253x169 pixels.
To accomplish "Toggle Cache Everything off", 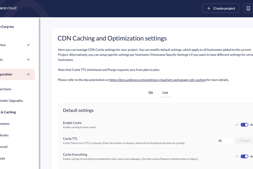I will tap(244, 156).
